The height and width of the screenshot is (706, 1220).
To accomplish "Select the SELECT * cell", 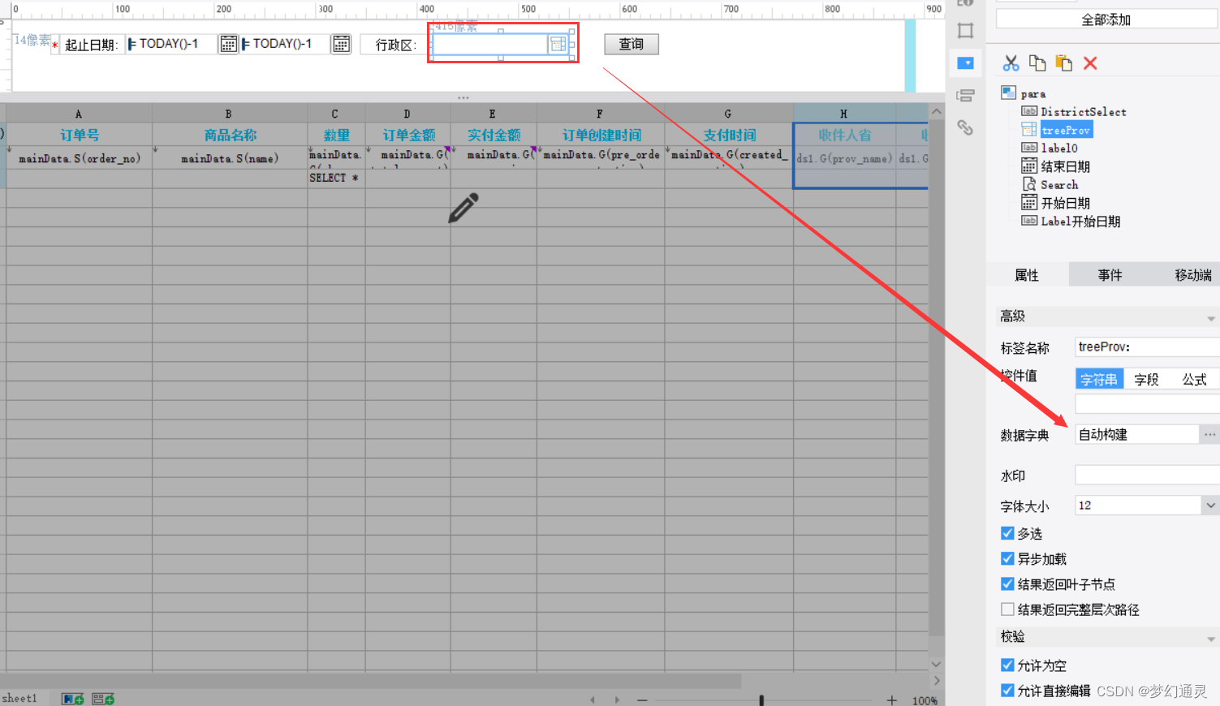I will pos(336,178).
